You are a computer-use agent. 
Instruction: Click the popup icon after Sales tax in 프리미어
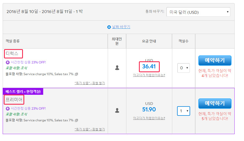coord(77,120)
